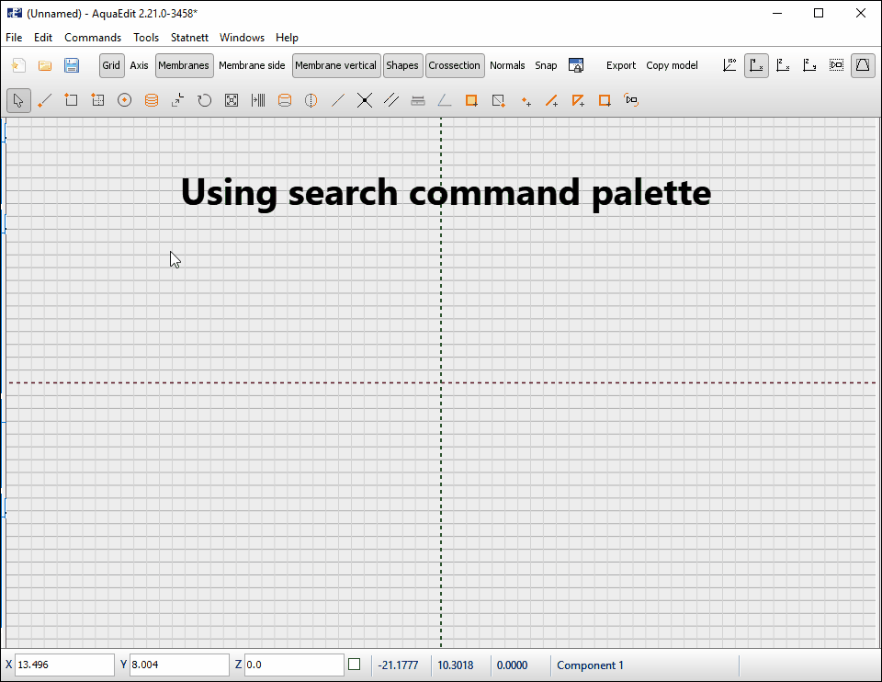Select the grey angle tool
This screenshot has height=682, width=882.
point(445,101)
